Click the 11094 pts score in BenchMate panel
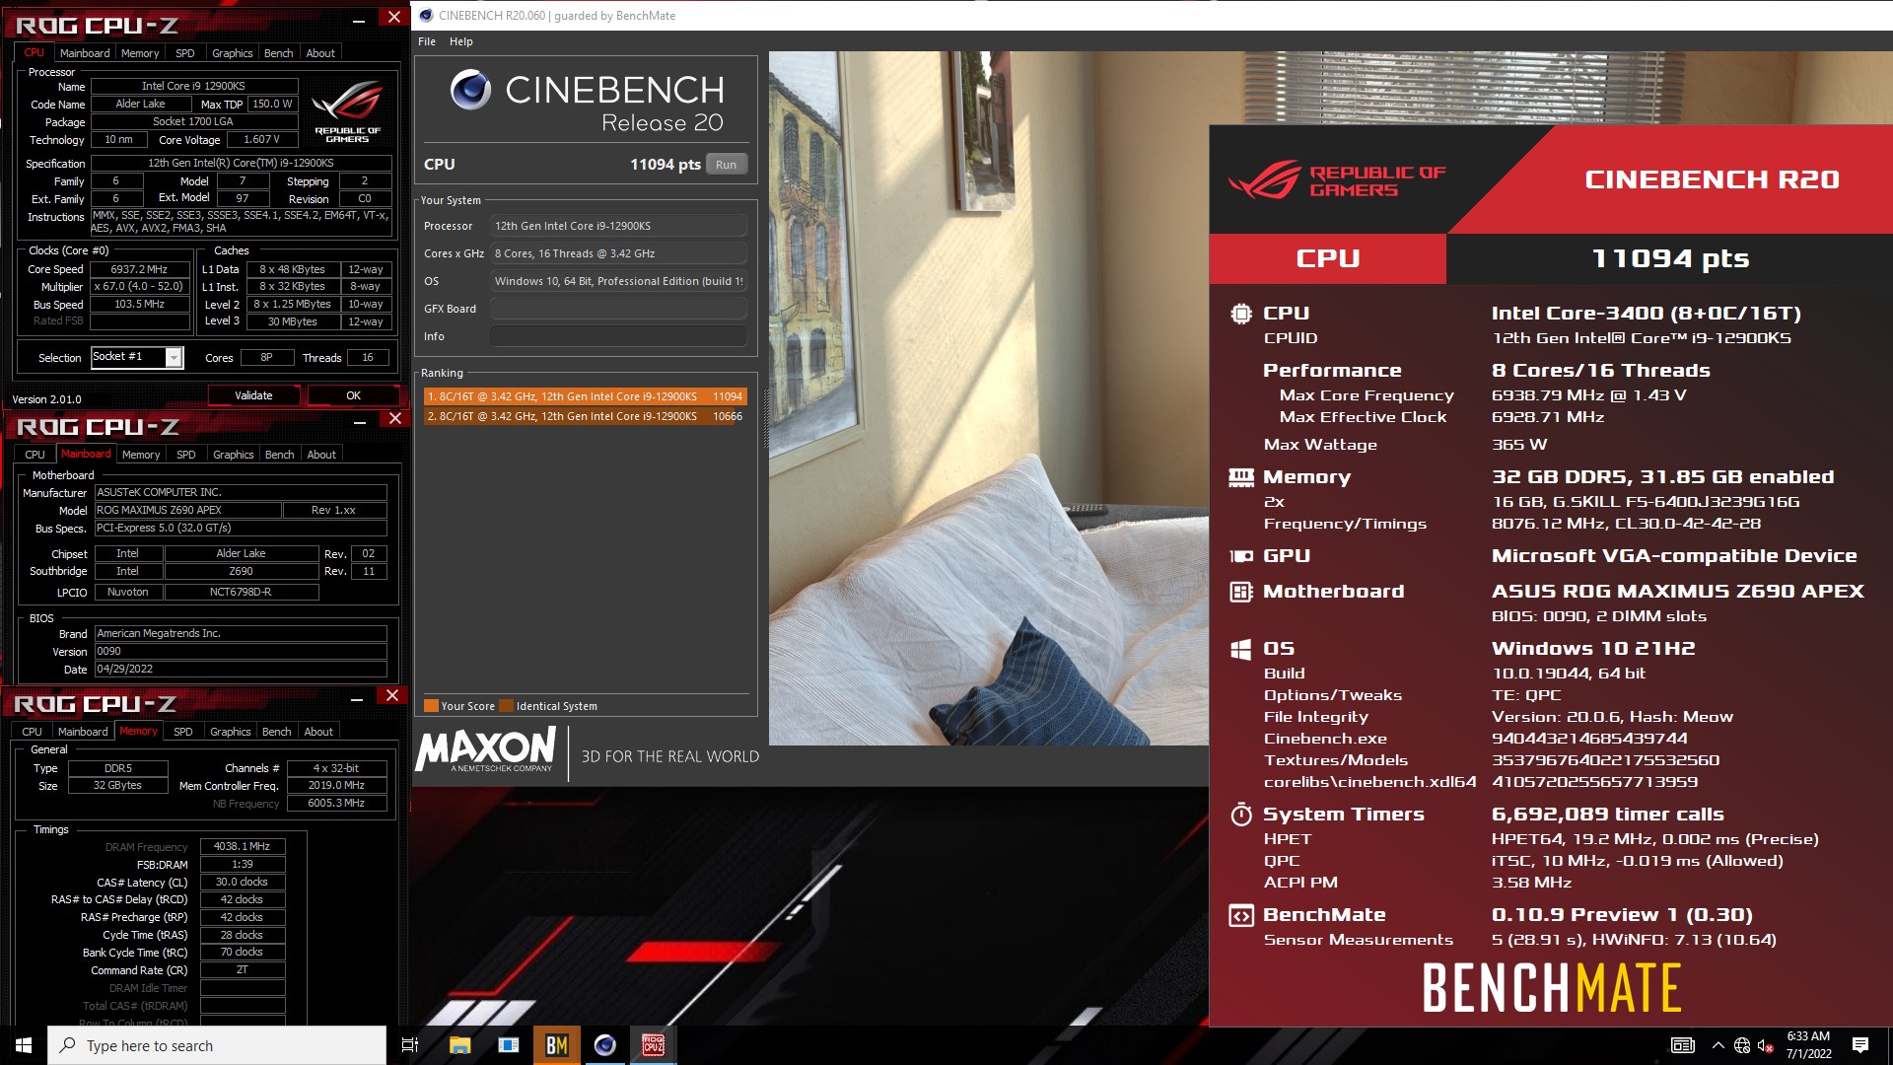The width and height of the screenshot is (1893, 1065). pos(1670,258)
